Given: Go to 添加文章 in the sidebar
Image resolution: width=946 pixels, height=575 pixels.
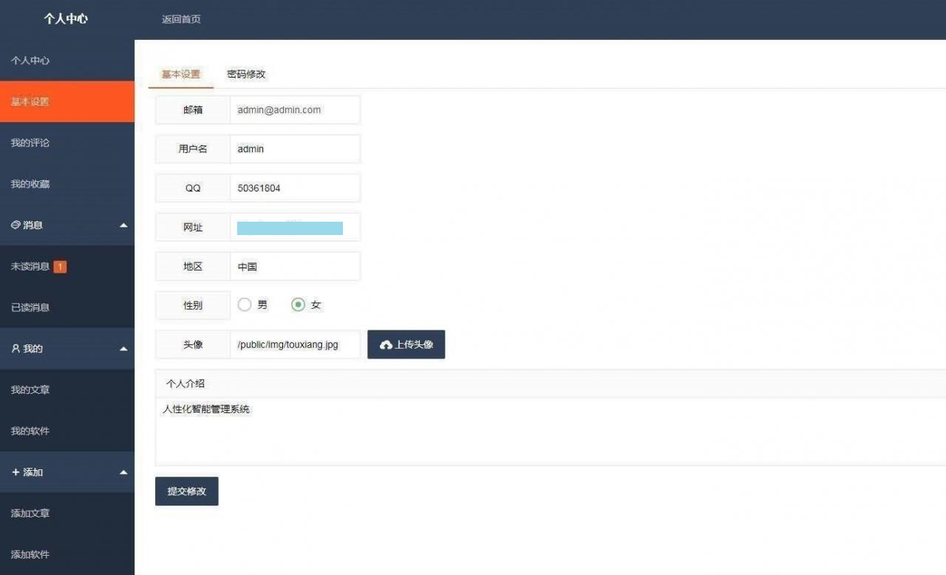Looking at the screenshot, I should click(x=30, y=514).
